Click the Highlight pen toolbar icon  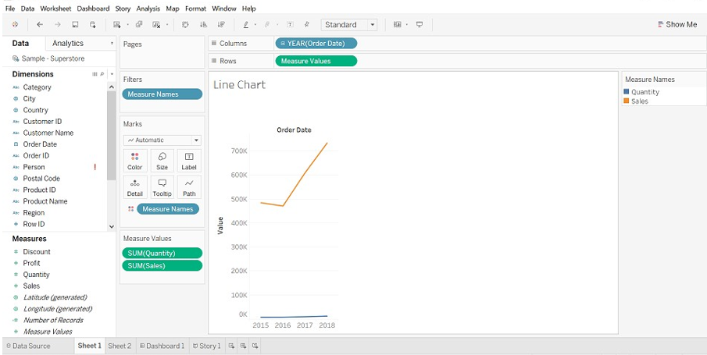pyautogui.click(x=246, y=25)
